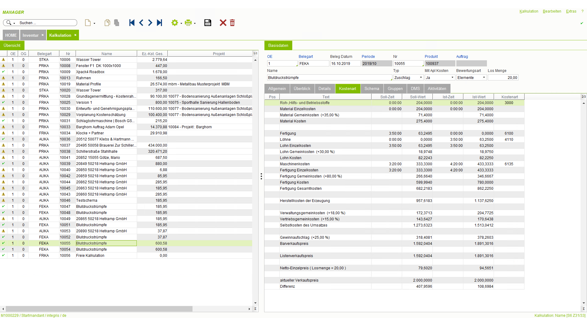This screenshot has height=318, width=587.
Task: Save with the floppy disk icon
Action: pos(208,23)
